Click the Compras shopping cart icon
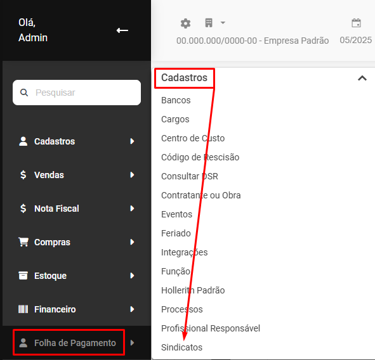Screen dimensions: 375x360 pyautogui.click(x=23, y=242)
